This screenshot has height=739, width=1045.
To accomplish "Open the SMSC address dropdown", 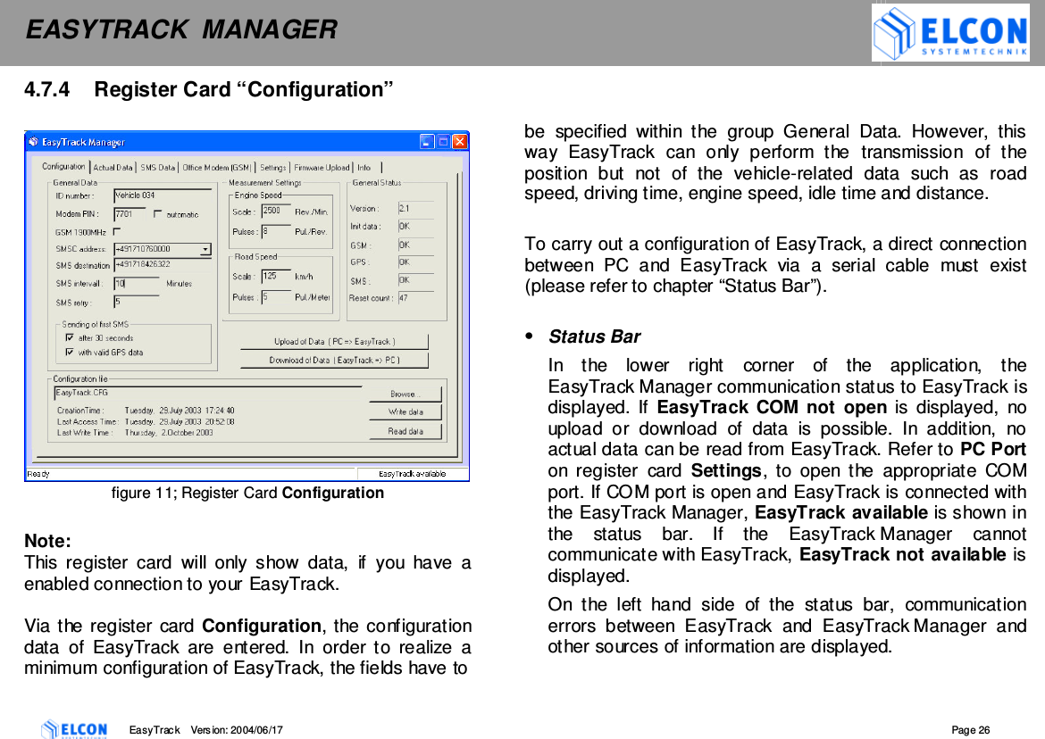I will [x=207, y=249].
